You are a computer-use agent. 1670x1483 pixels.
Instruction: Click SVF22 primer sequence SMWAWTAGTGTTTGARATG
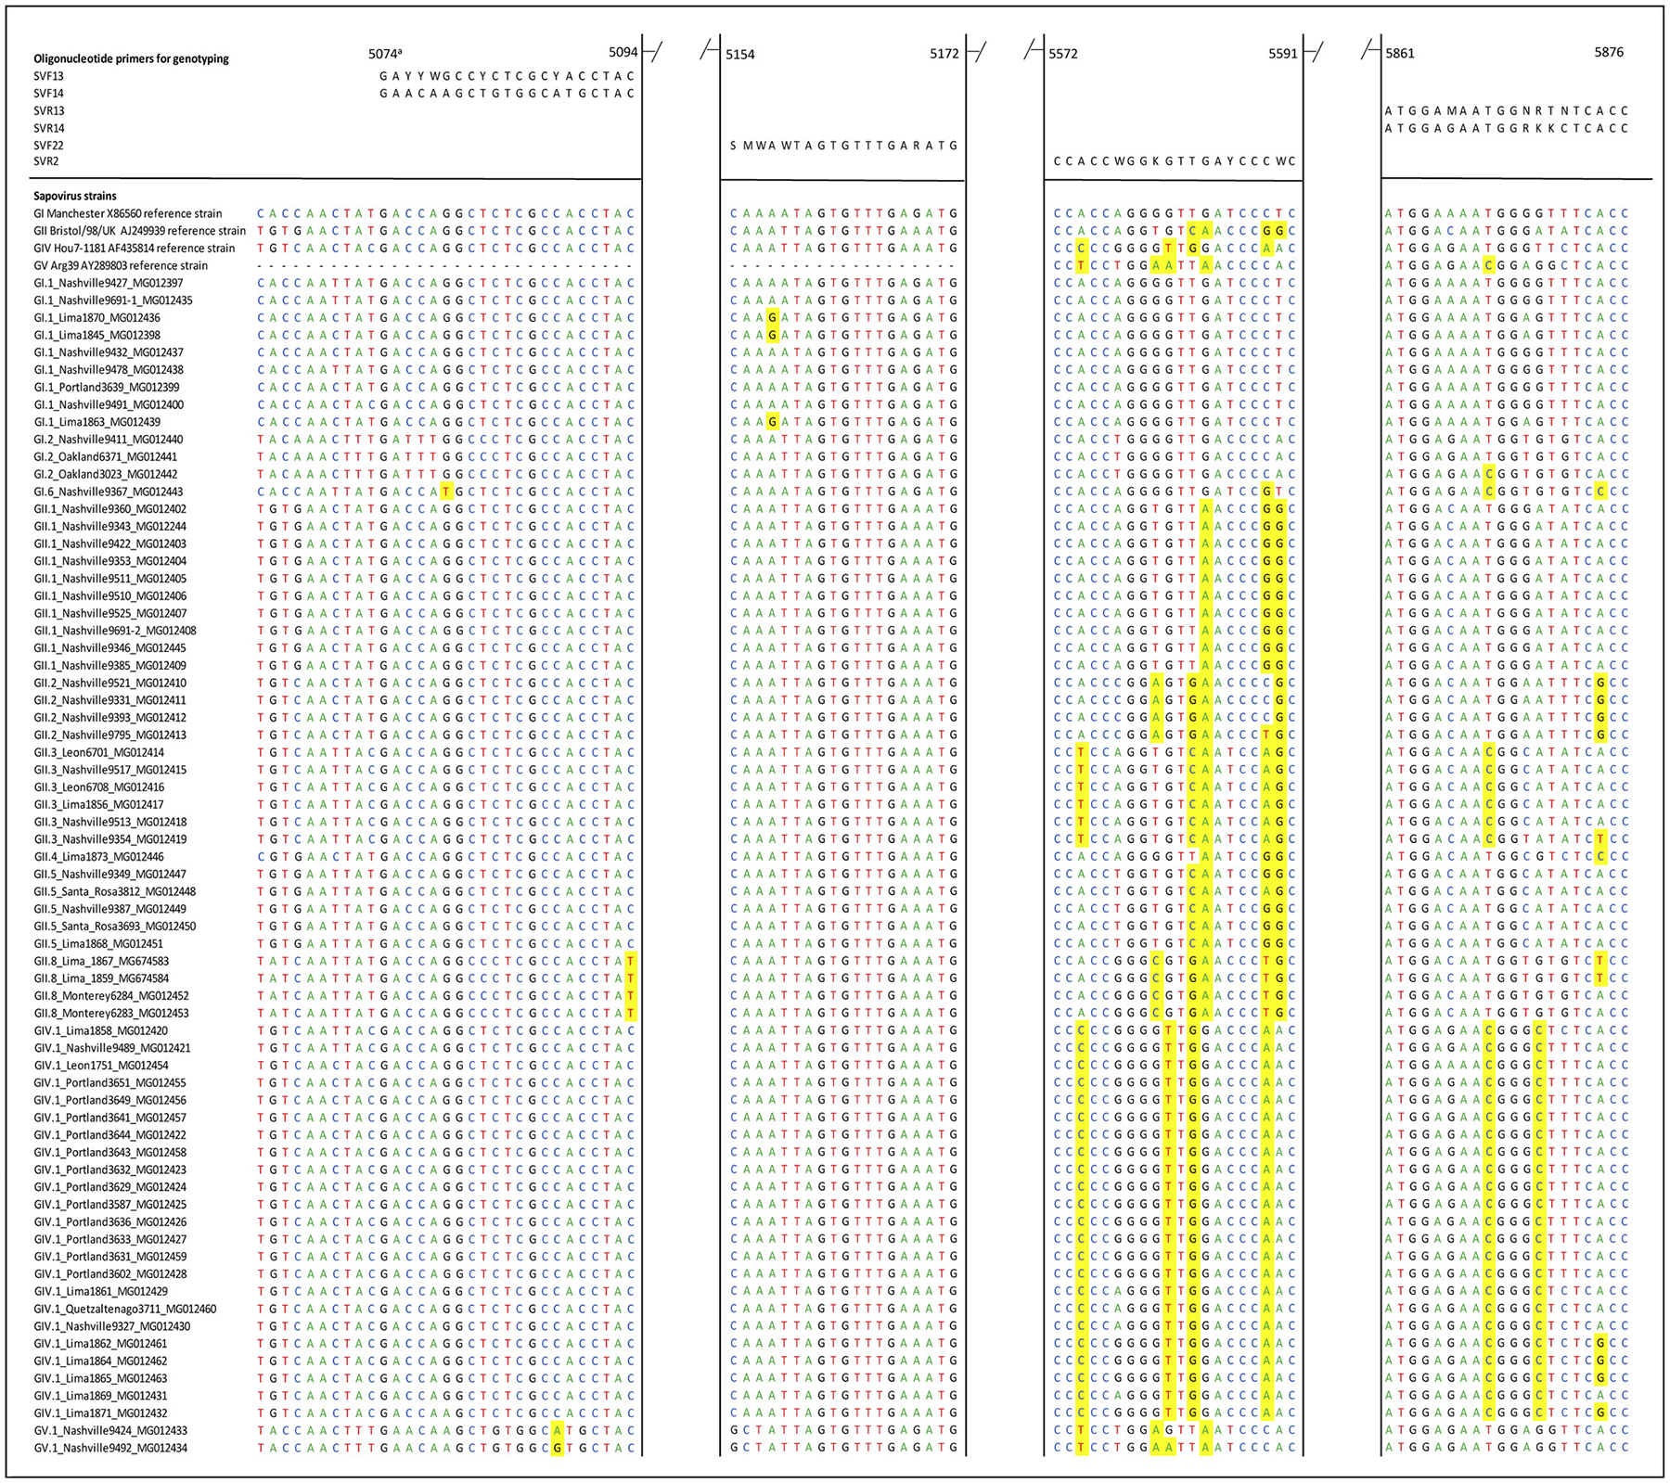click(843, 146)
